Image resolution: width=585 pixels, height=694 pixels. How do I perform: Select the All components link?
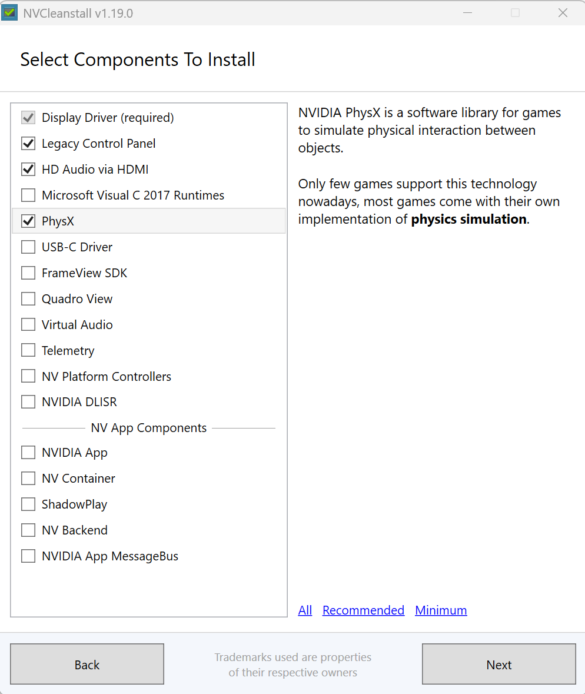[305, 610]
